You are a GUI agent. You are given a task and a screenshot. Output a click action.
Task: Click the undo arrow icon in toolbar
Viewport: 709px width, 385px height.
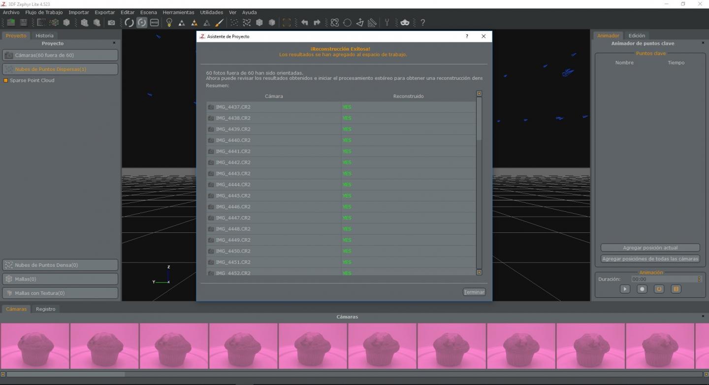[304, 23]
